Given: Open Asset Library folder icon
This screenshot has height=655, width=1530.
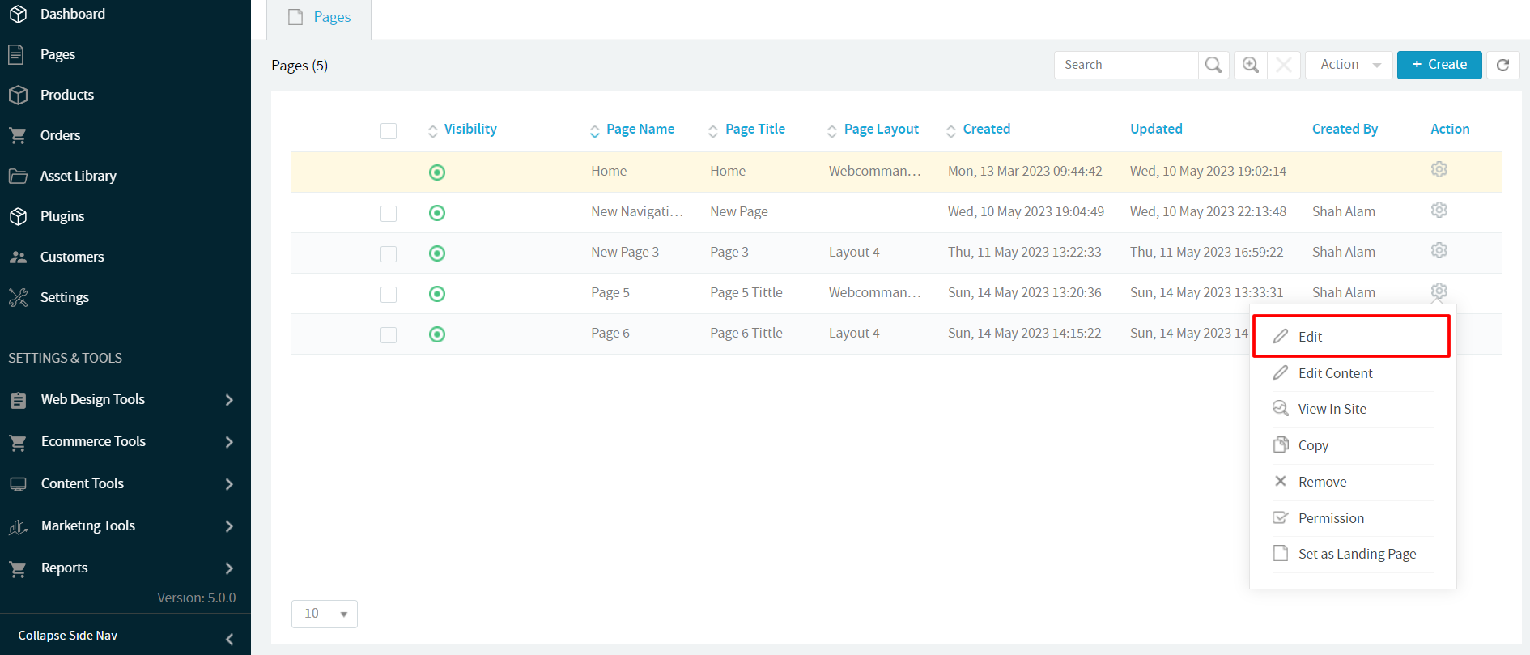Looking at the screenshot, I should tap(18, 176).
